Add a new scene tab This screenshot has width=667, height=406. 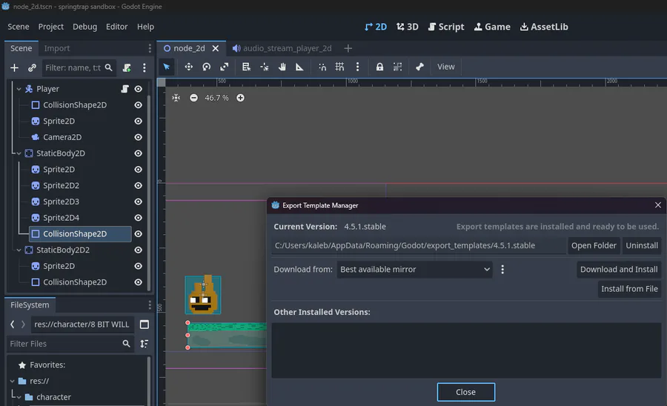348,48
